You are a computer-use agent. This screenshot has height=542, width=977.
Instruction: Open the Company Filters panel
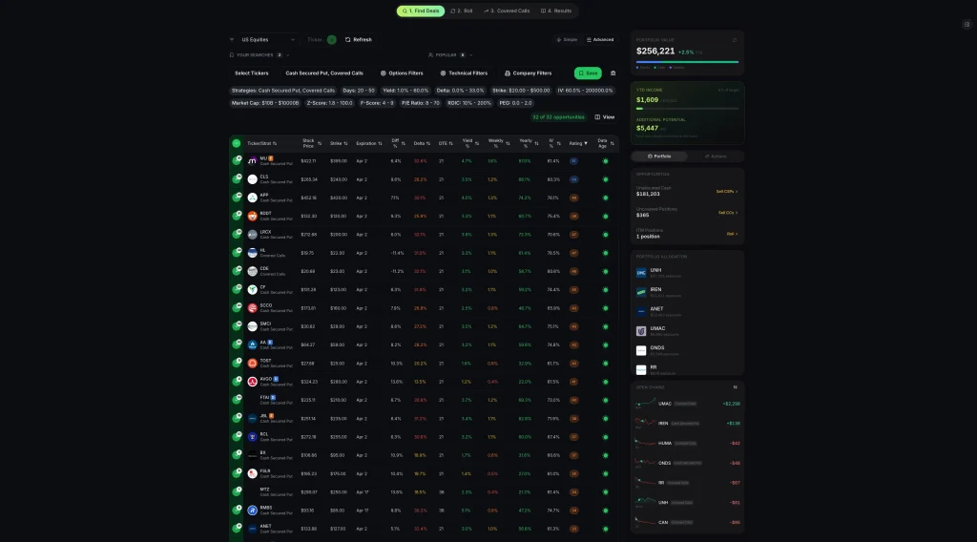[x=528, y=73]
